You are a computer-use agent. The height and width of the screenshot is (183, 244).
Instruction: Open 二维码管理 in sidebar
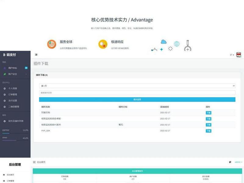(14, 107)
